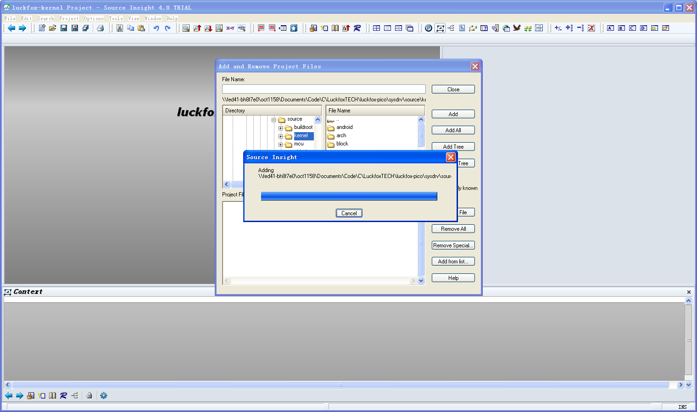Image resolution: width=697 pixels, height=412 pixels.
Task: Click the fx icon in top toolbar
Action: click(x=346, y=28)
